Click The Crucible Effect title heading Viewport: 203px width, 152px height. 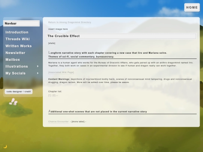click(121, 36)
